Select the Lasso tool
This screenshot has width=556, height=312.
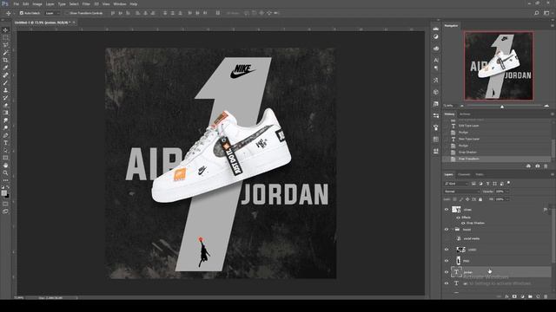click(x=5, y=45)
